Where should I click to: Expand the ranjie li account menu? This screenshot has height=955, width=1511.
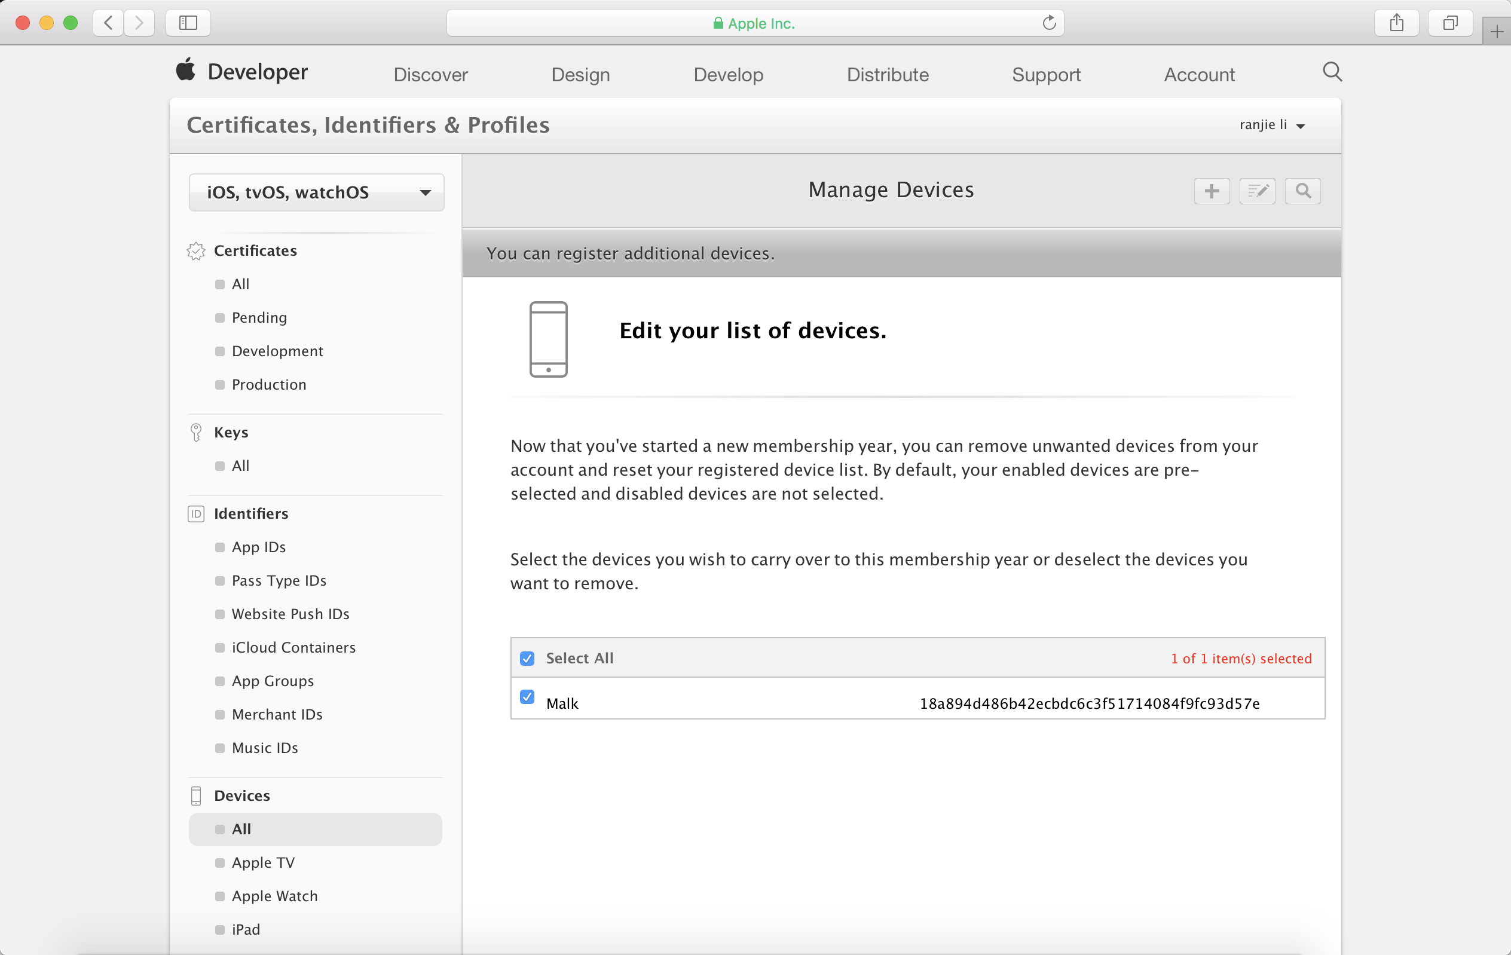coord(1271,125)
